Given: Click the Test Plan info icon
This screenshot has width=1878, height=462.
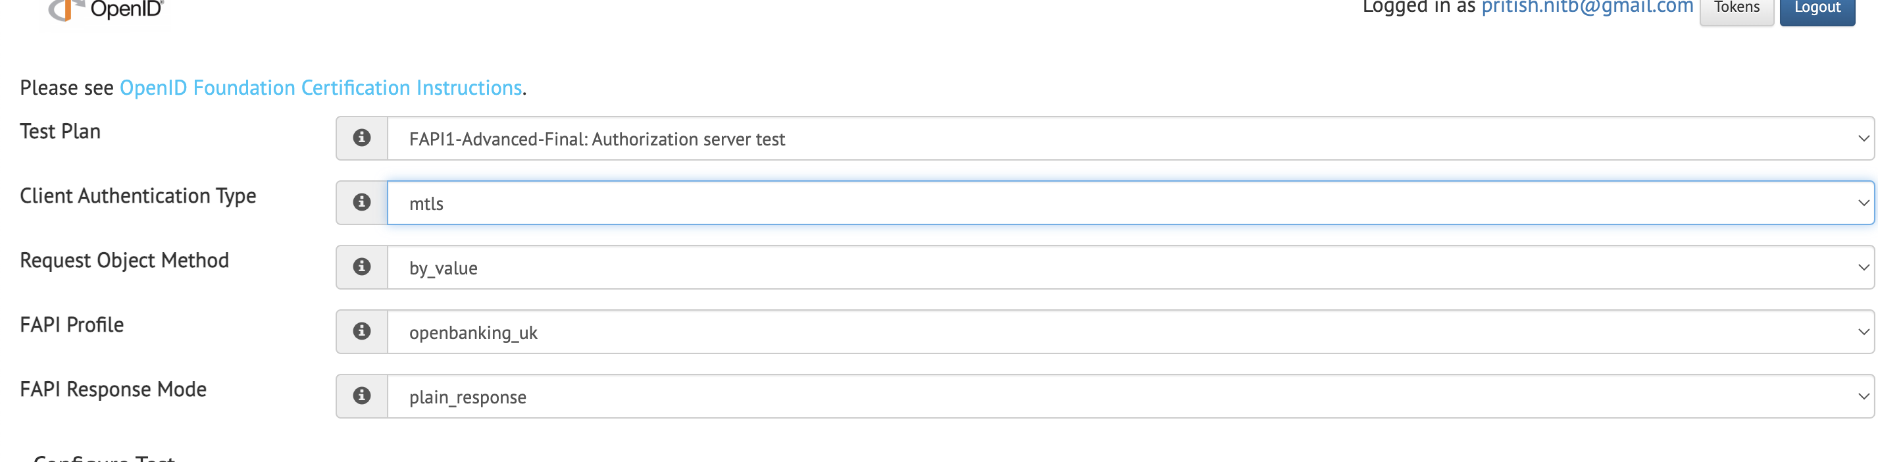Looking at the screenshot, I should [362, 138].
